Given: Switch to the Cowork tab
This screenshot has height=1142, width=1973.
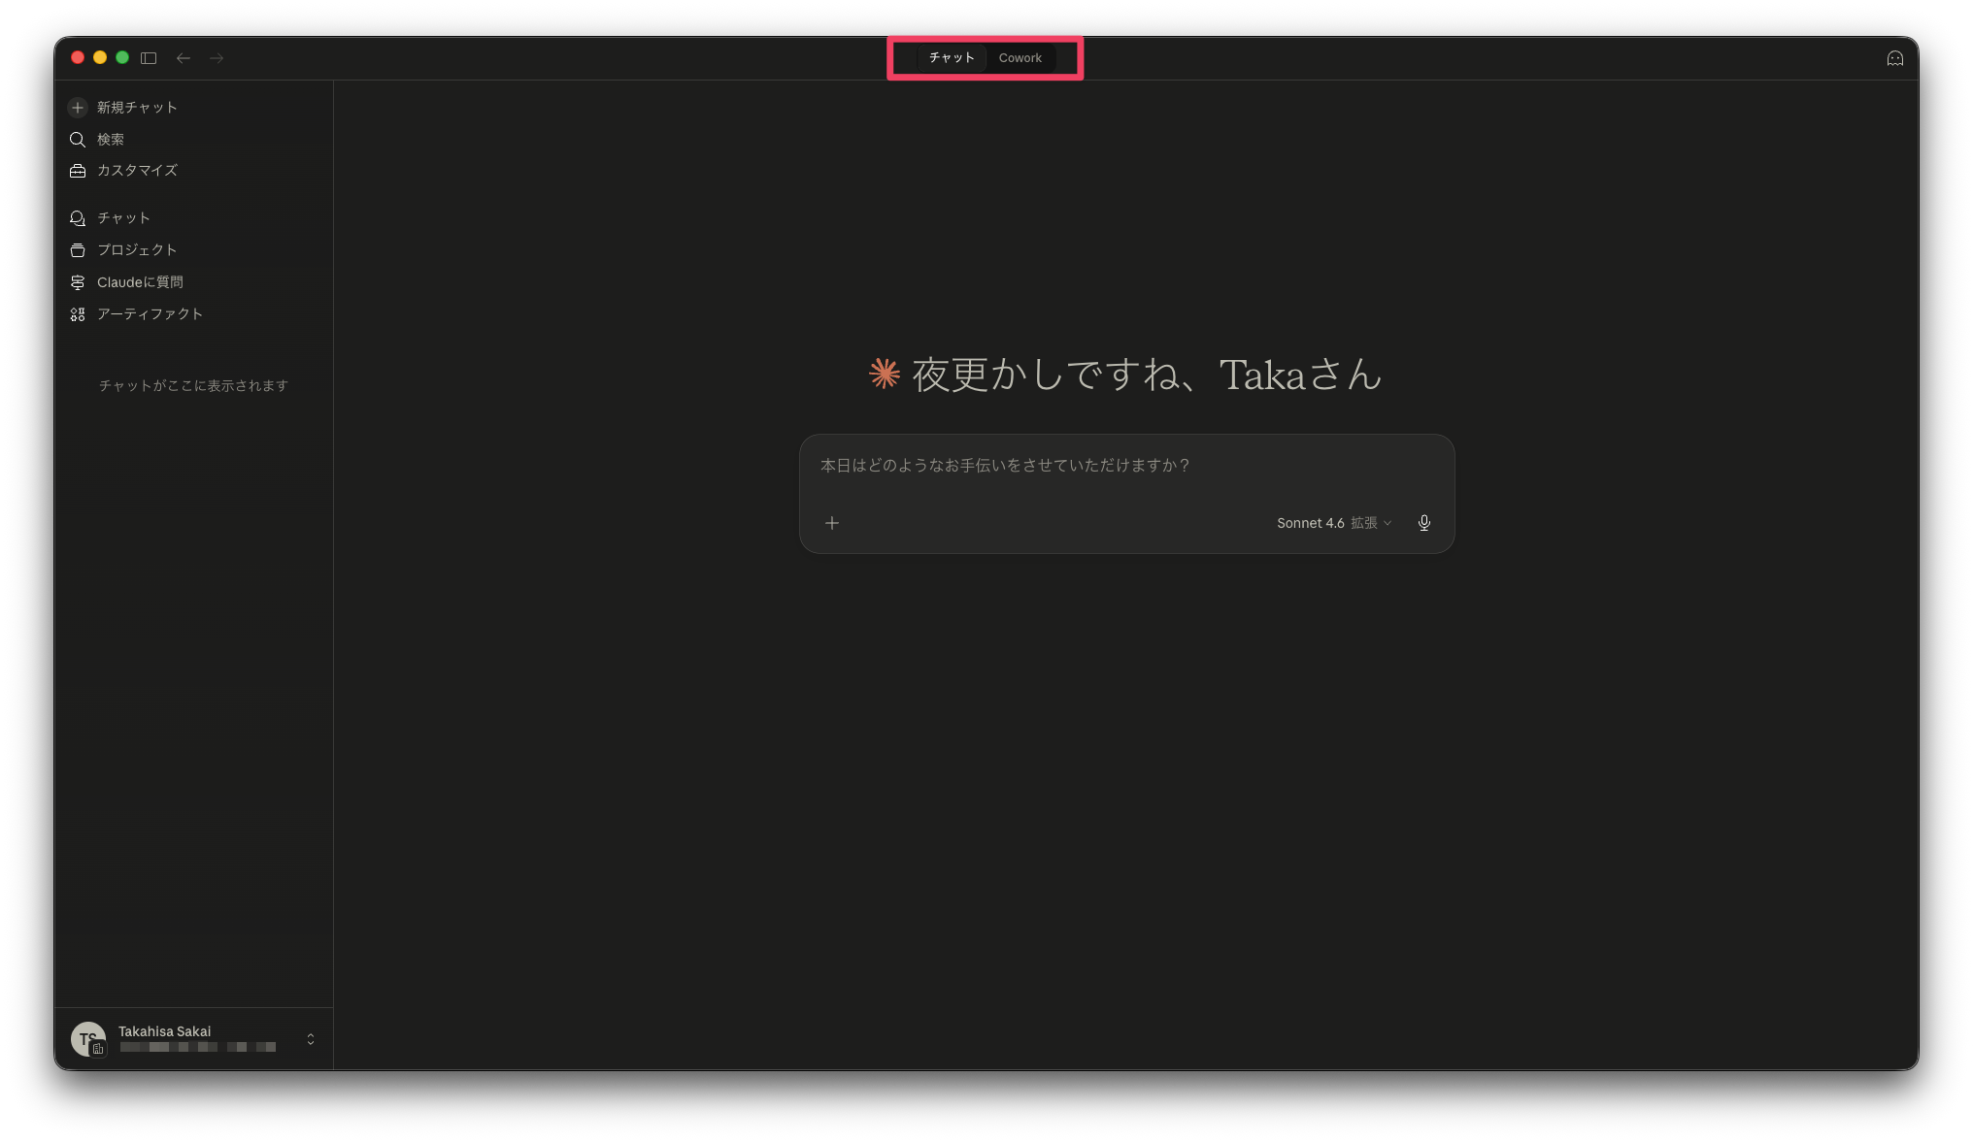Looking at the screenshot, I should [1020, 57].
